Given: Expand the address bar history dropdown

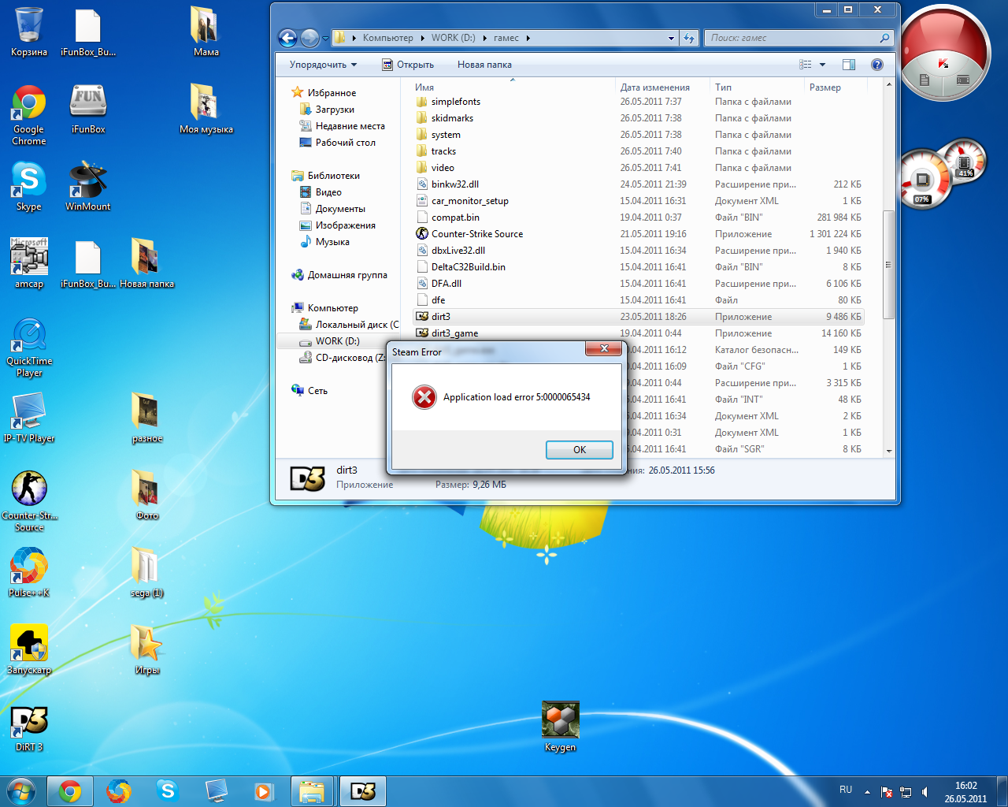Looking at the screenshot, I should (x=671, y=38).
